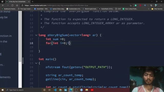Screen dimensions: 164x92
Task: Place cursor on 'int sum =0;' line
Action: 55,39
